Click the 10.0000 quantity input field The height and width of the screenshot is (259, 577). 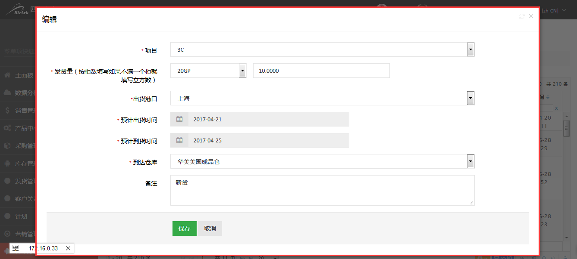click(321, 71)
